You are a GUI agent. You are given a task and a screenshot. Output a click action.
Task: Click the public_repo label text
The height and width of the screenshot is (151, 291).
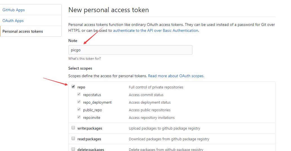(92, 110)
